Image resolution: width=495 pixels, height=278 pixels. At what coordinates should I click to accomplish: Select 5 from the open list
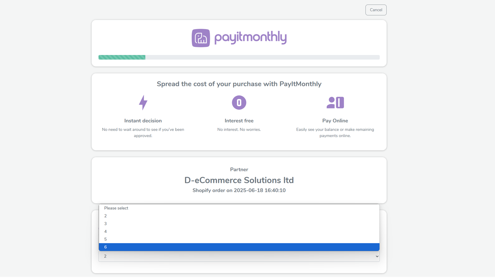coord(239,239)
